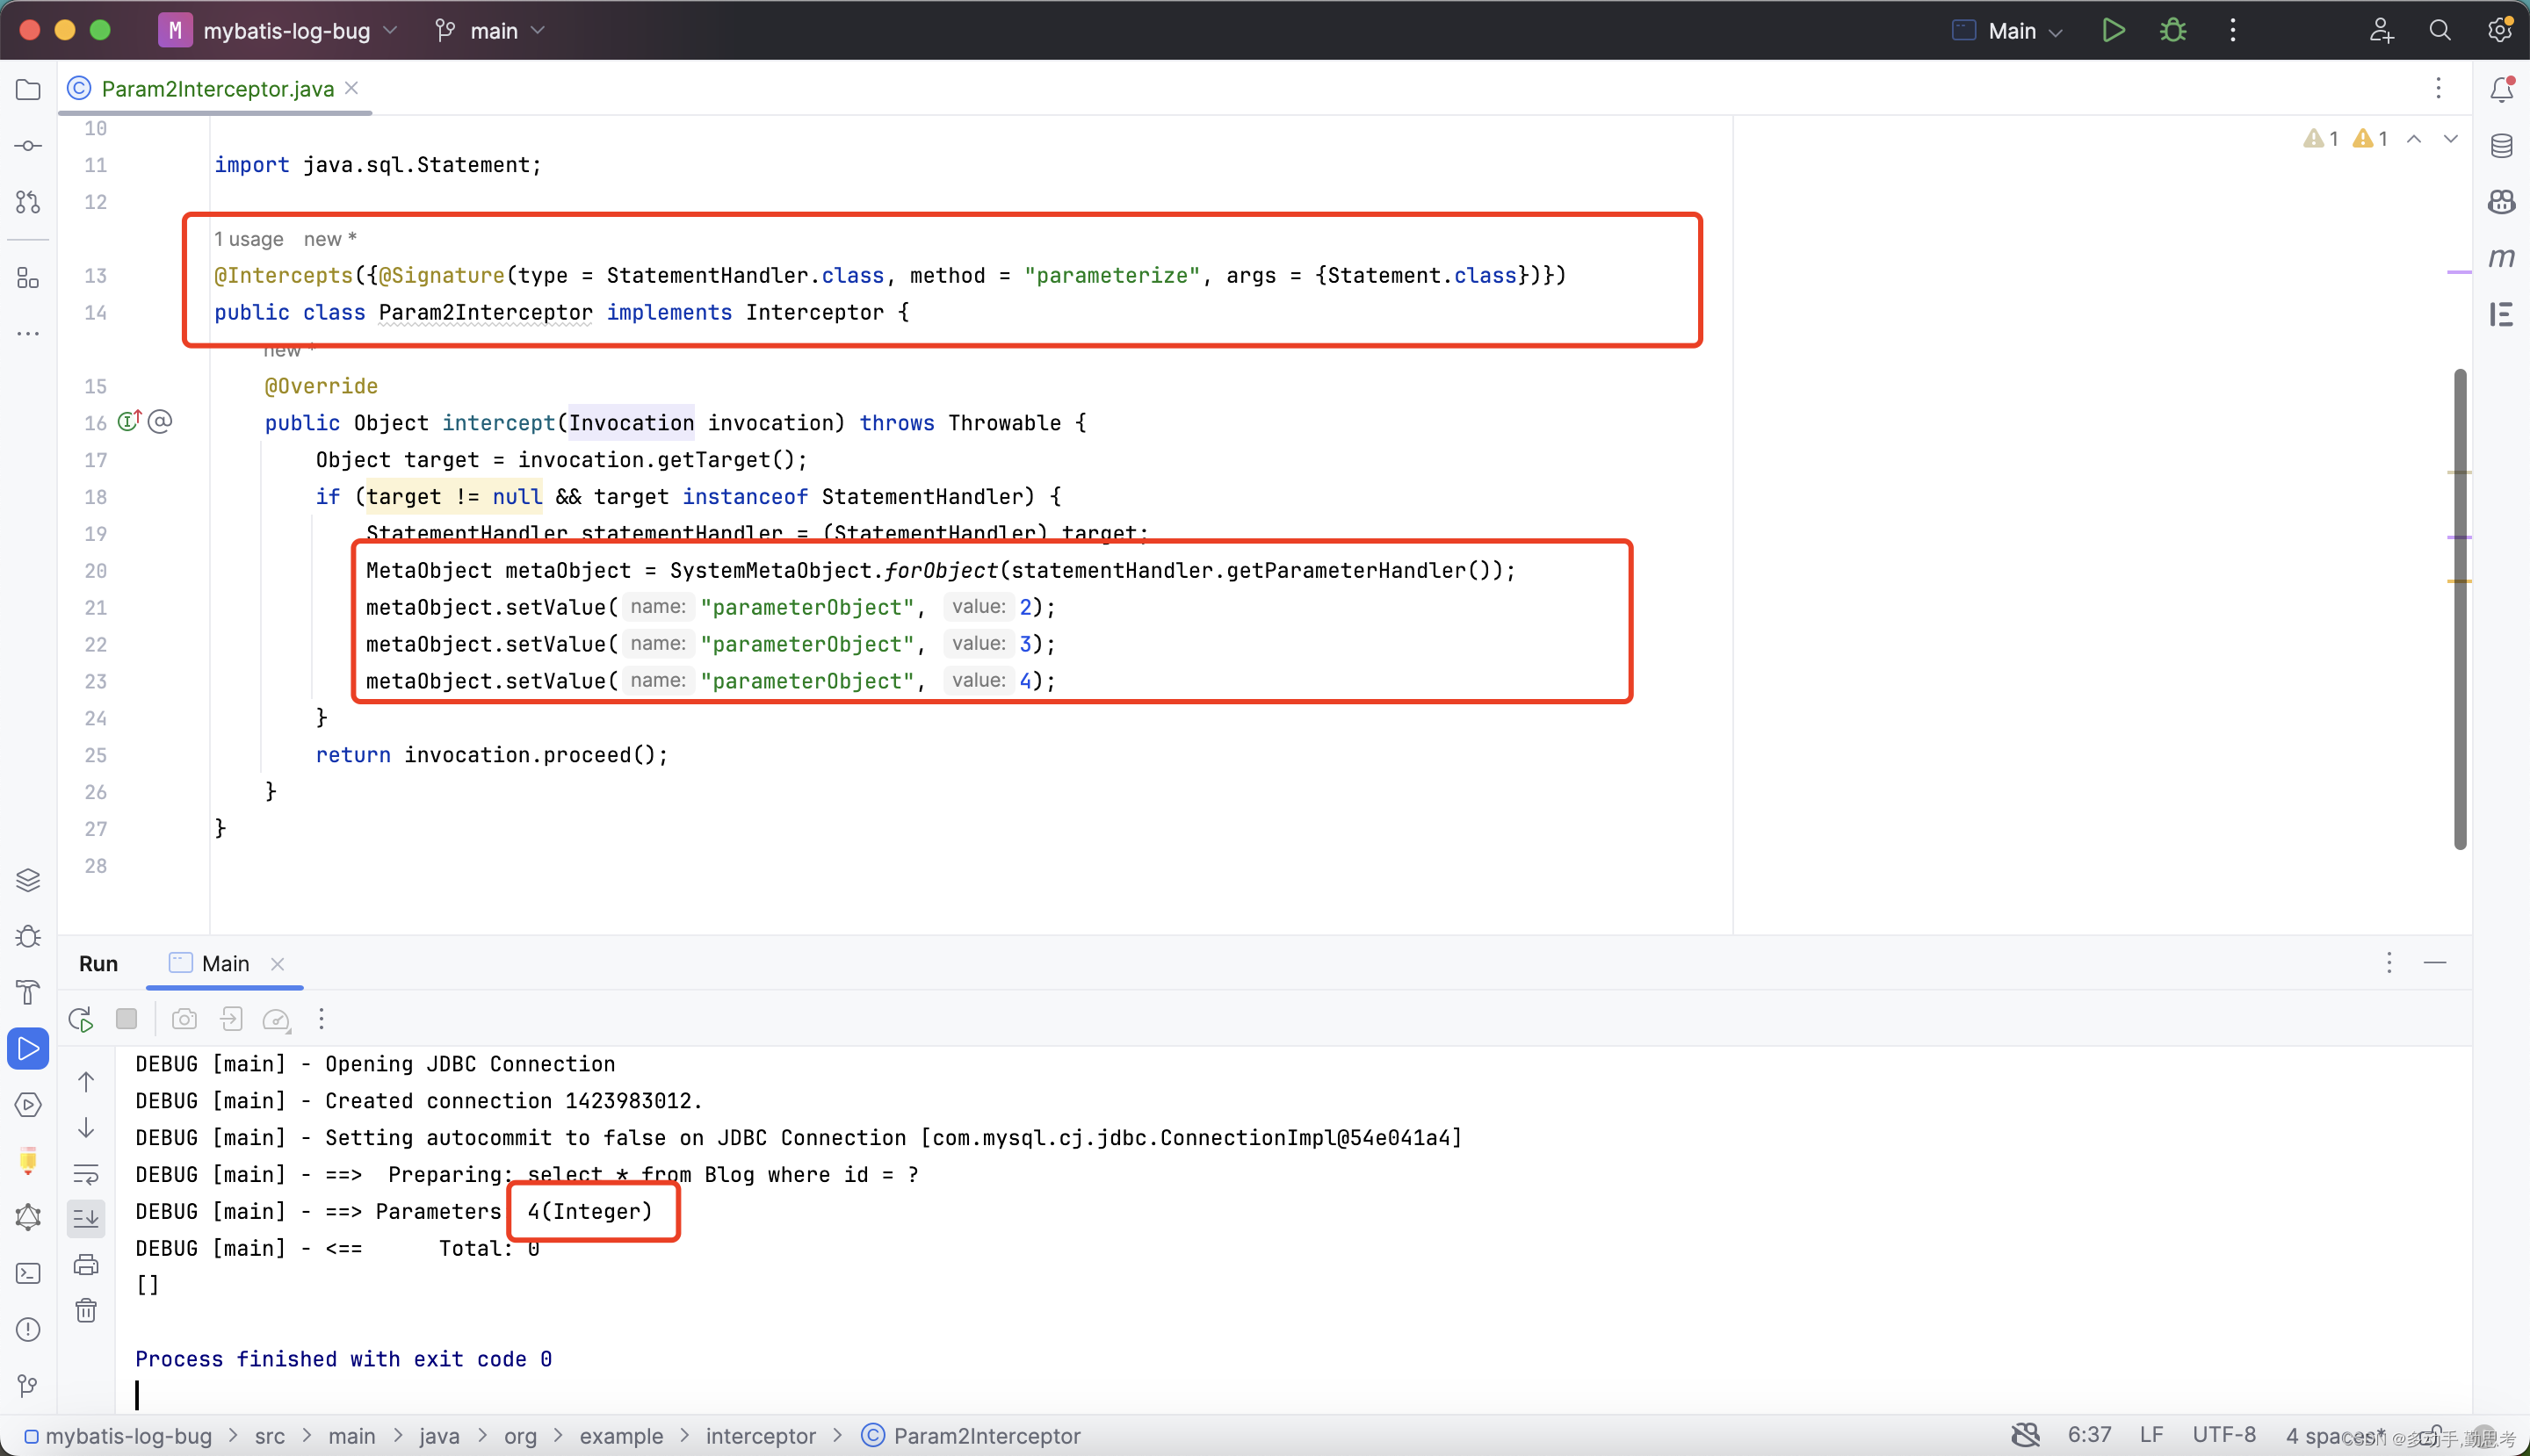The width and height of the screenshot is (2530, 1456).
Task: Open the Database tool window
Action: point(2502,146)
